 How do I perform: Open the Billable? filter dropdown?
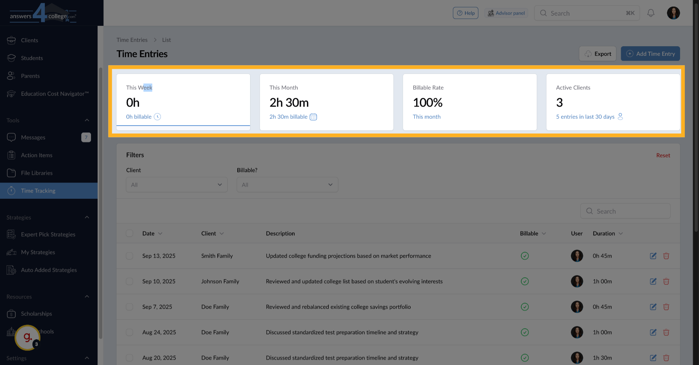(287, 185)
